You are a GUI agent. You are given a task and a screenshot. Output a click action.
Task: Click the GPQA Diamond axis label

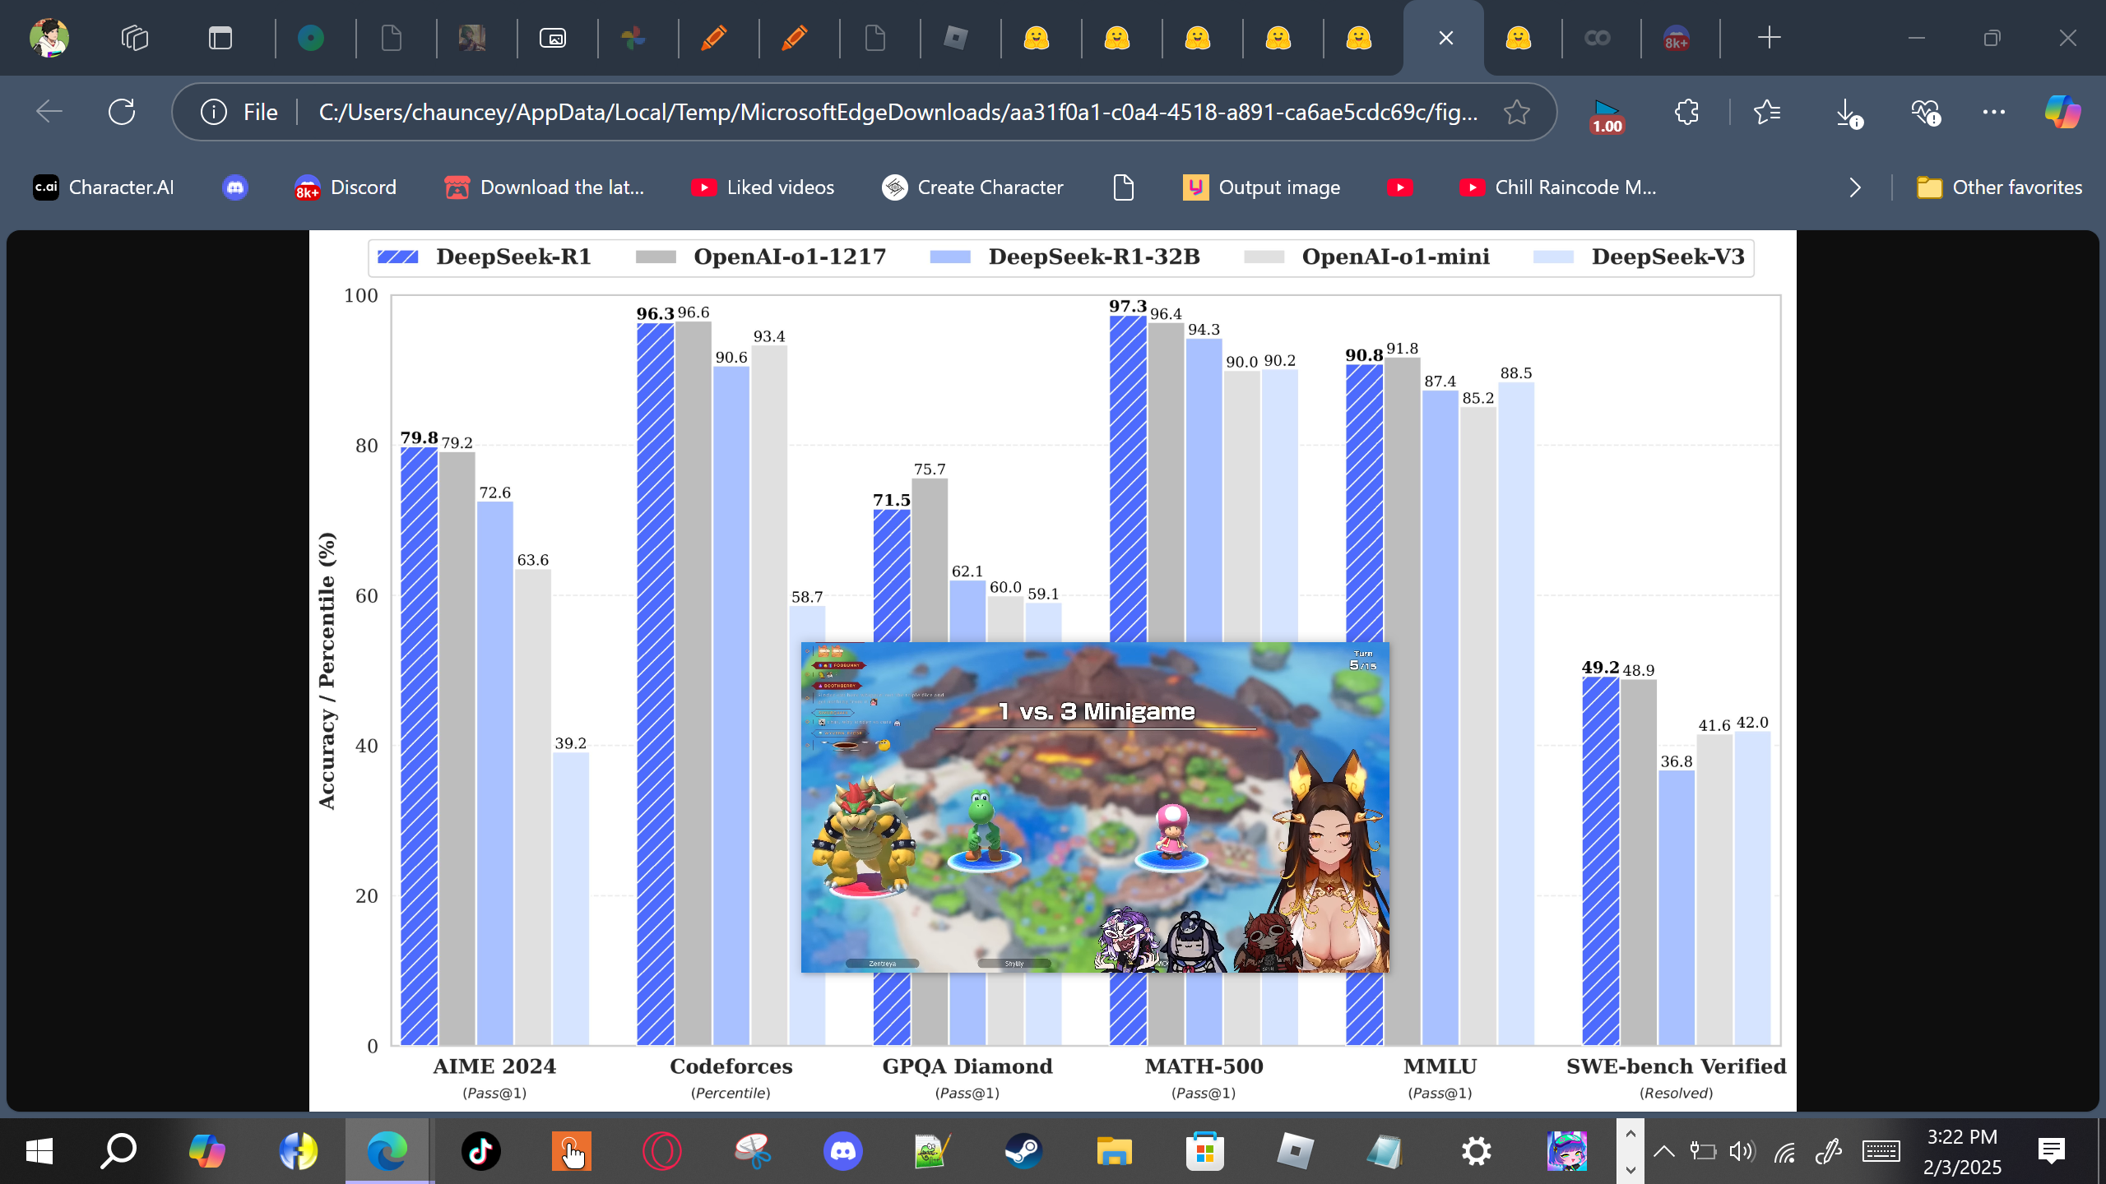(967, 1066)
